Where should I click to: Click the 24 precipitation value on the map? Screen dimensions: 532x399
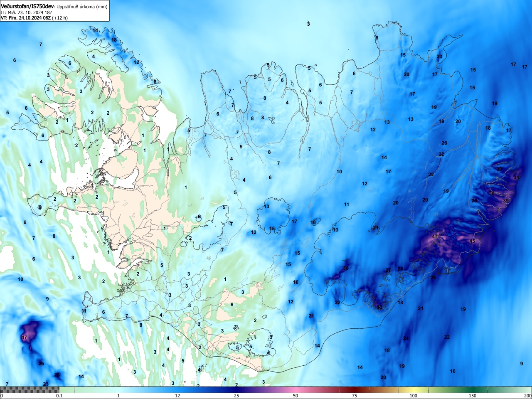coord(406,338)
